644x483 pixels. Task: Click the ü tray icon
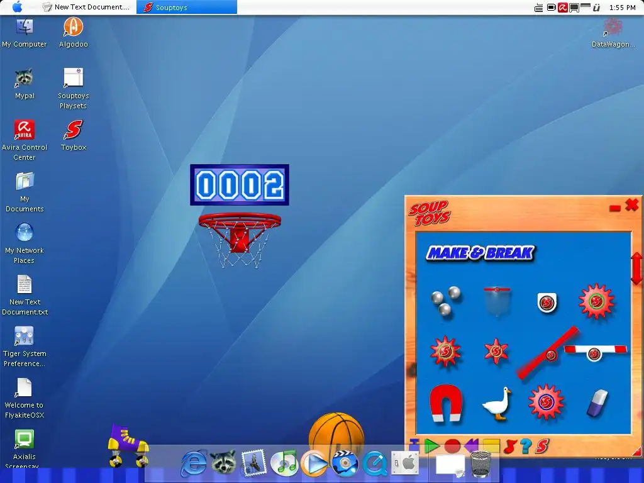[597, 7]
